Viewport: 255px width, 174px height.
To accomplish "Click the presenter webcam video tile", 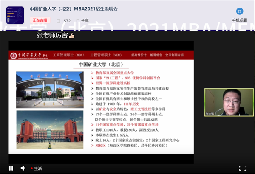I will (229, 102).
